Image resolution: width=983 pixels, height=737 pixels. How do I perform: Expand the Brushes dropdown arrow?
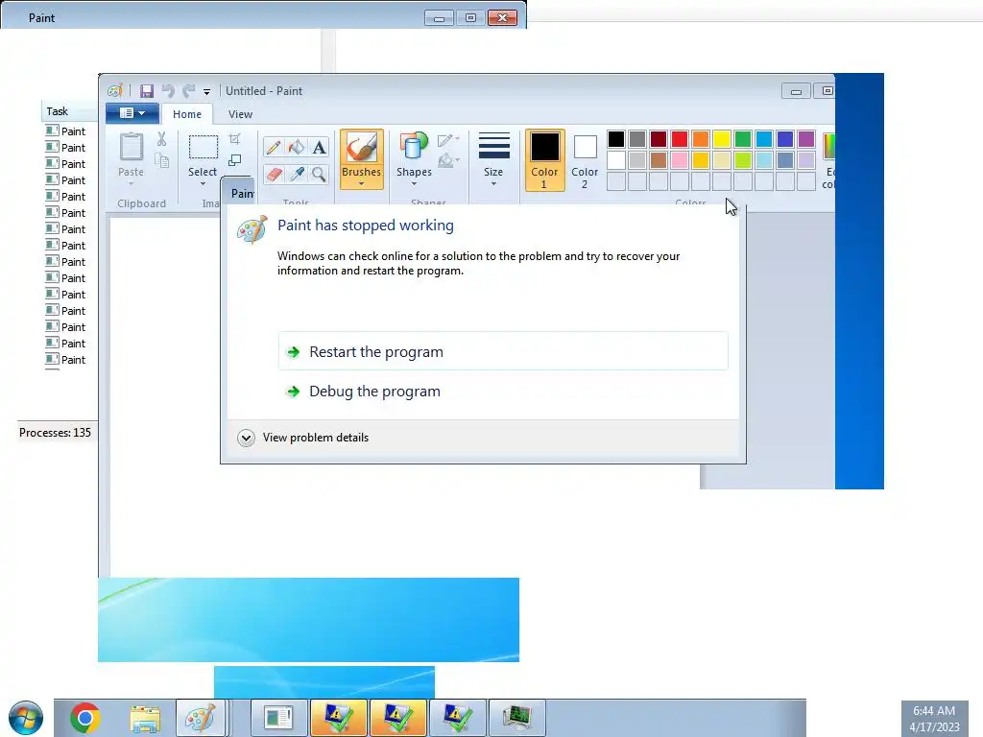[x=362, y=183]
